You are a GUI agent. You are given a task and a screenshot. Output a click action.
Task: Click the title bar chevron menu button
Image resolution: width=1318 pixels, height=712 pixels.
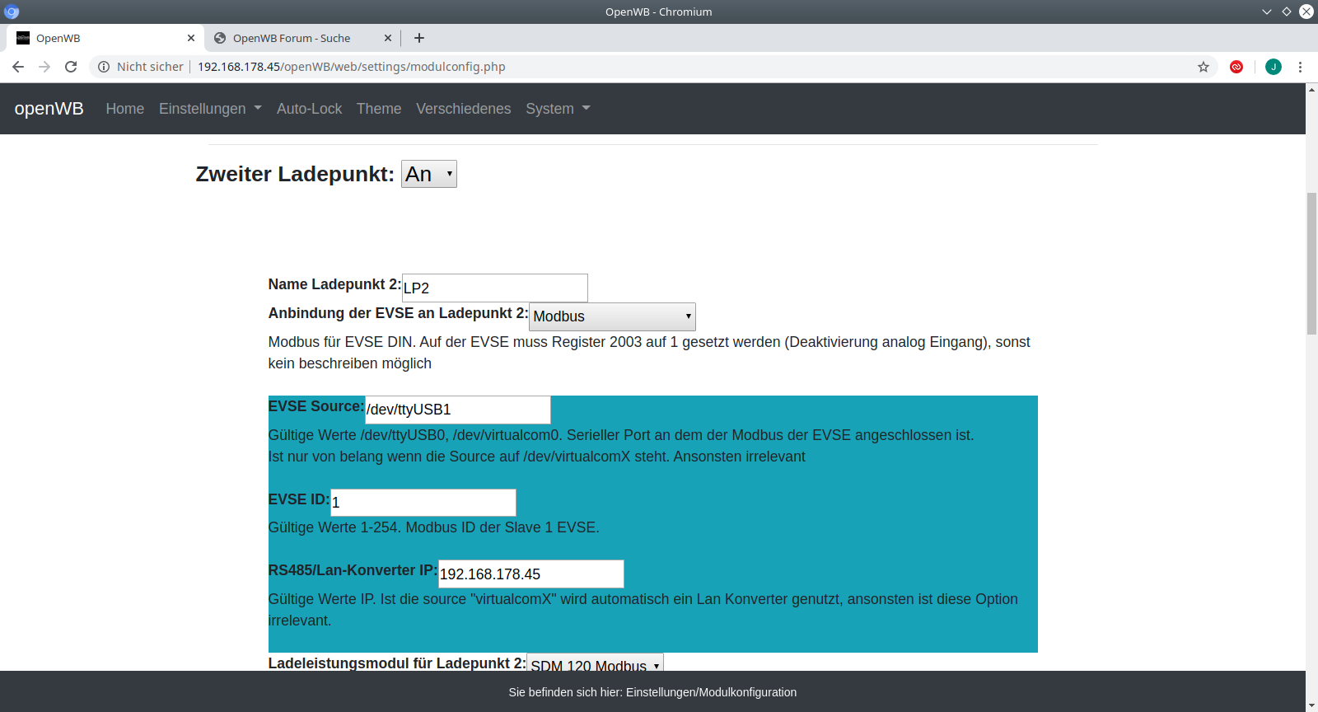click(x=1267, y=12)
